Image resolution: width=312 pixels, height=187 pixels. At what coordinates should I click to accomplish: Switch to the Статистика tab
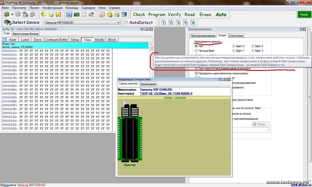tap(236, 36)
